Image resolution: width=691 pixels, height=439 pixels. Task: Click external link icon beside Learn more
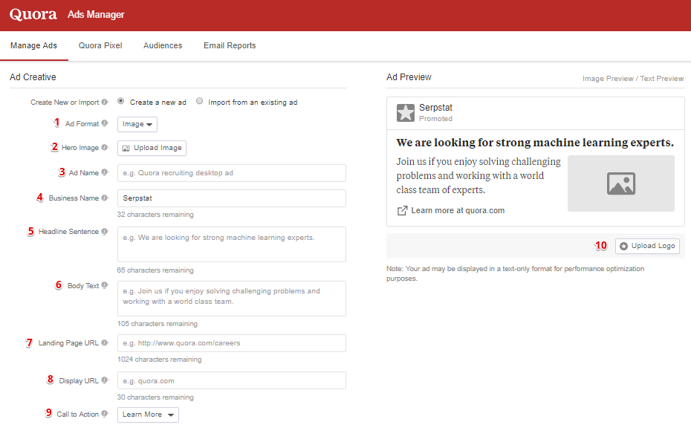click(403, 211)
